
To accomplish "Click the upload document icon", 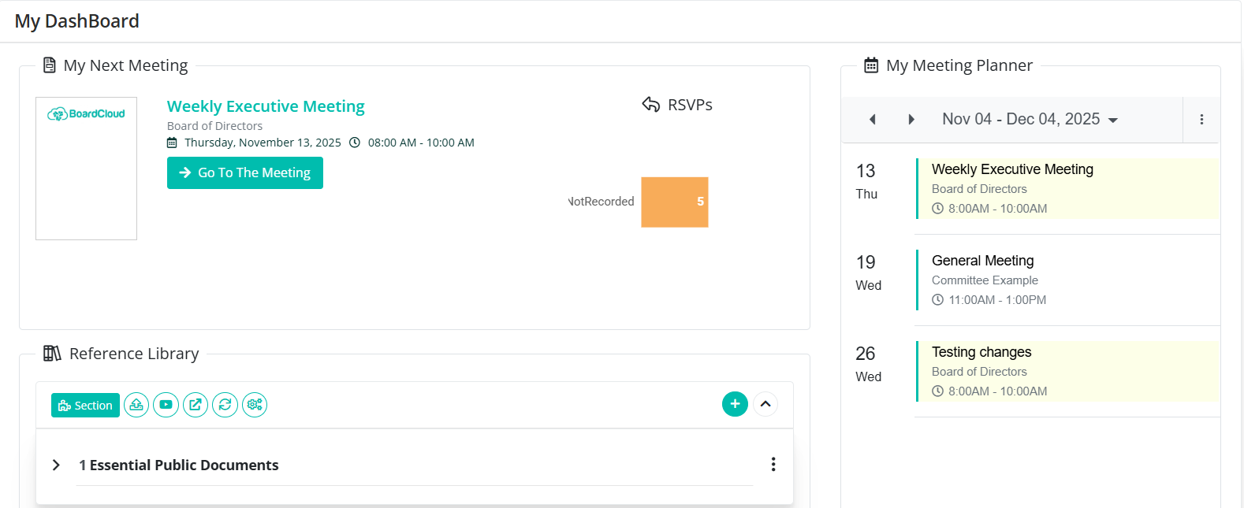I will tap(136, 405).
